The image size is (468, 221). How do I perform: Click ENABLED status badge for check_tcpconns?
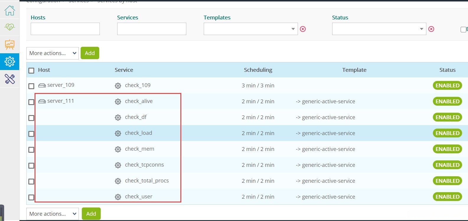[x=447, y=165]
